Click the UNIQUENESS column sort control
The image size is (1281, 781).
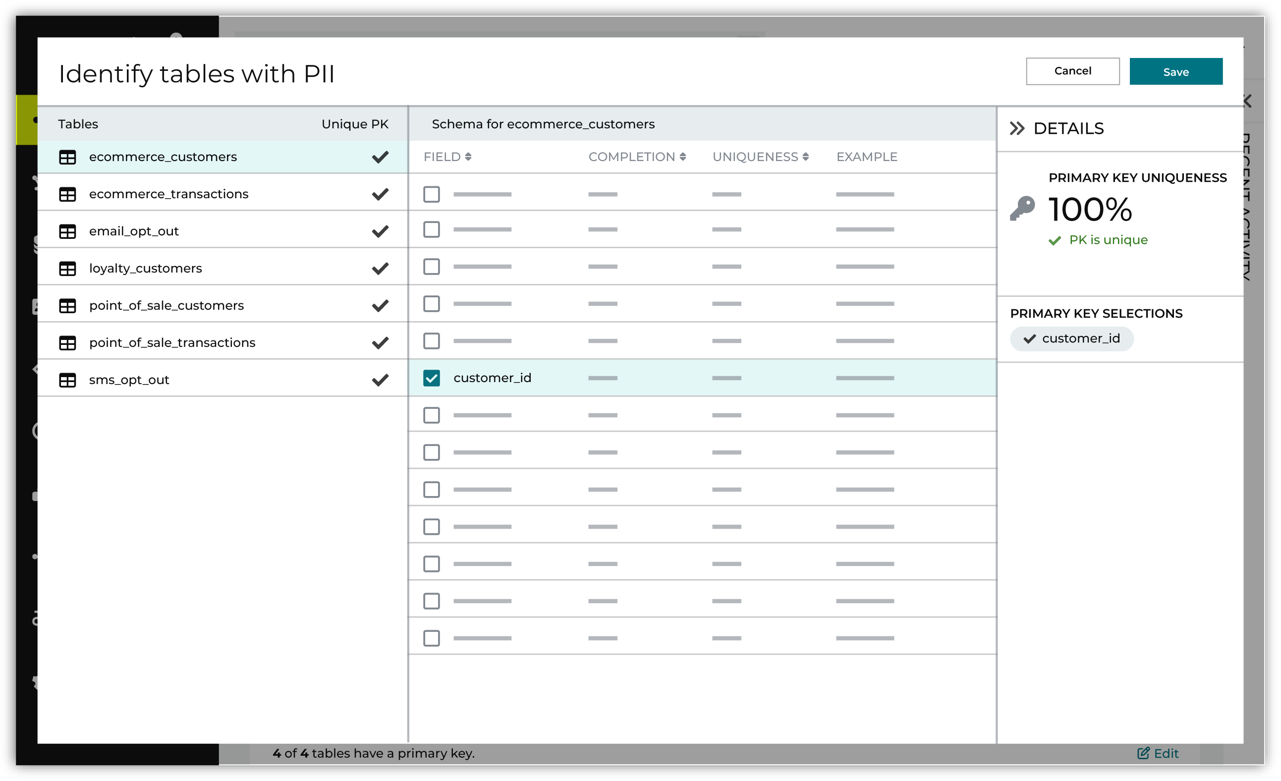[x=806, y=156]
